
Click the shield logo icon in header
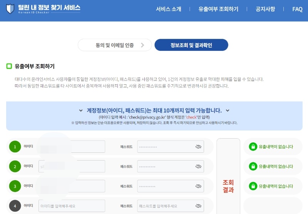point(10,9)
